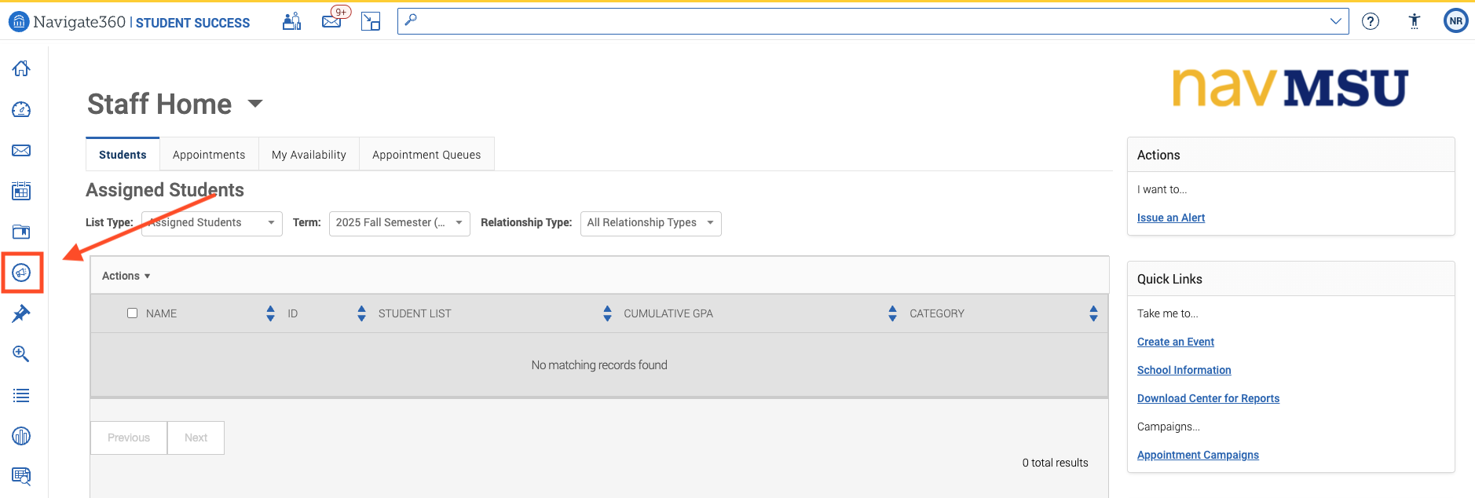Check the select-all NAME checkbox
This screenshot has width=1475, height=498.
click(132, 313)
